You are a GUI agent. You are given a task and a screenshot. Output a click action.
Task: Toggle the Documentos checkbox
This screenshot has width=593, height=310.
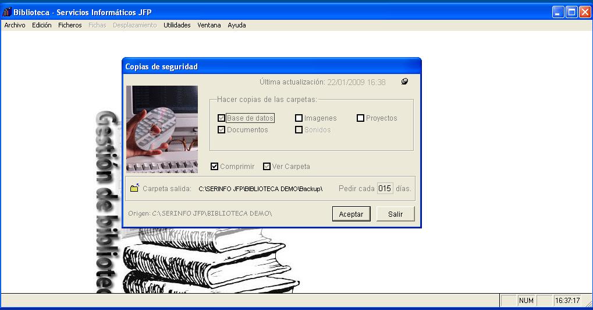click(222, 130)
